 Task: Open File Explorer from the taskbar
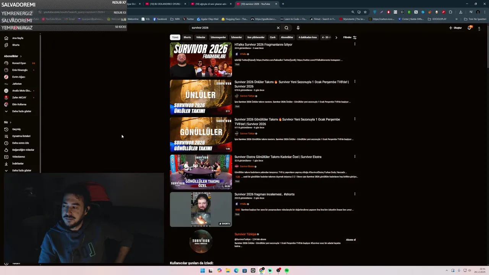pos(228,270)
